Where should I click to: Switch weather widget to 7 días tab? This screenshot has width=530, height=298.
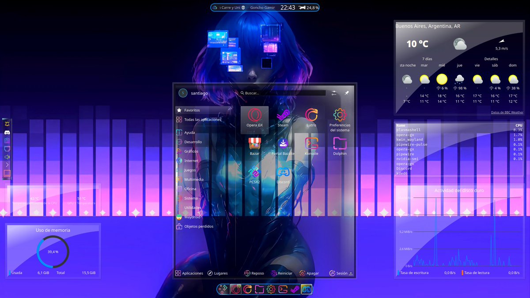pyautogui.click(x=427, y=59)
